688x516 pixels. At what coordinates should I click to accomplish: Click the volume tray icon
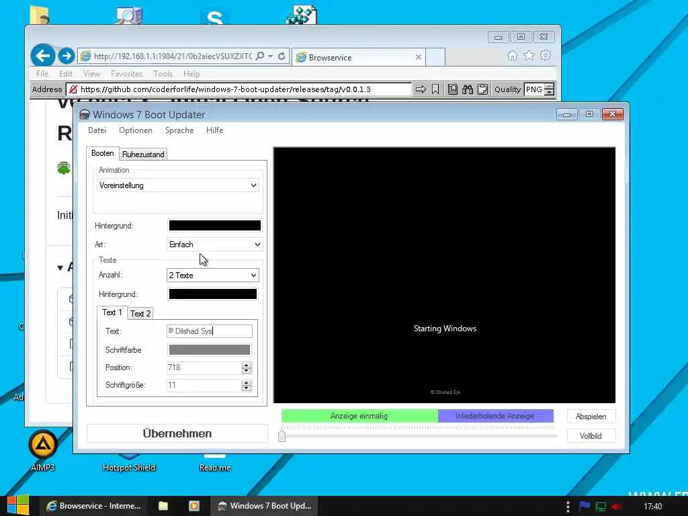coord(617,507)
